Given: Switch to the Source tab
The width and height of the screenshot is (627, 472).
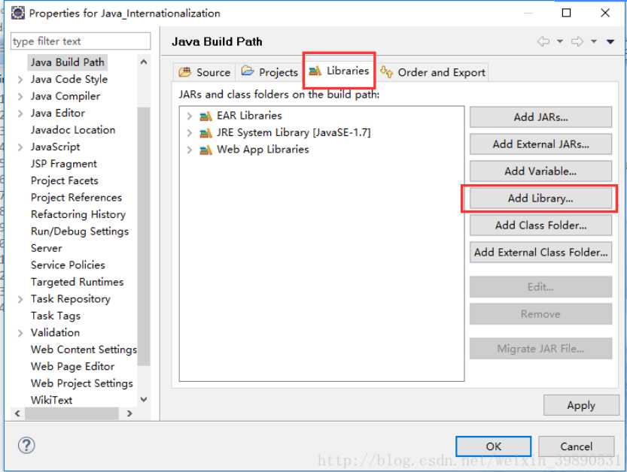Looking at the screenshot, I should pos(205,72).
